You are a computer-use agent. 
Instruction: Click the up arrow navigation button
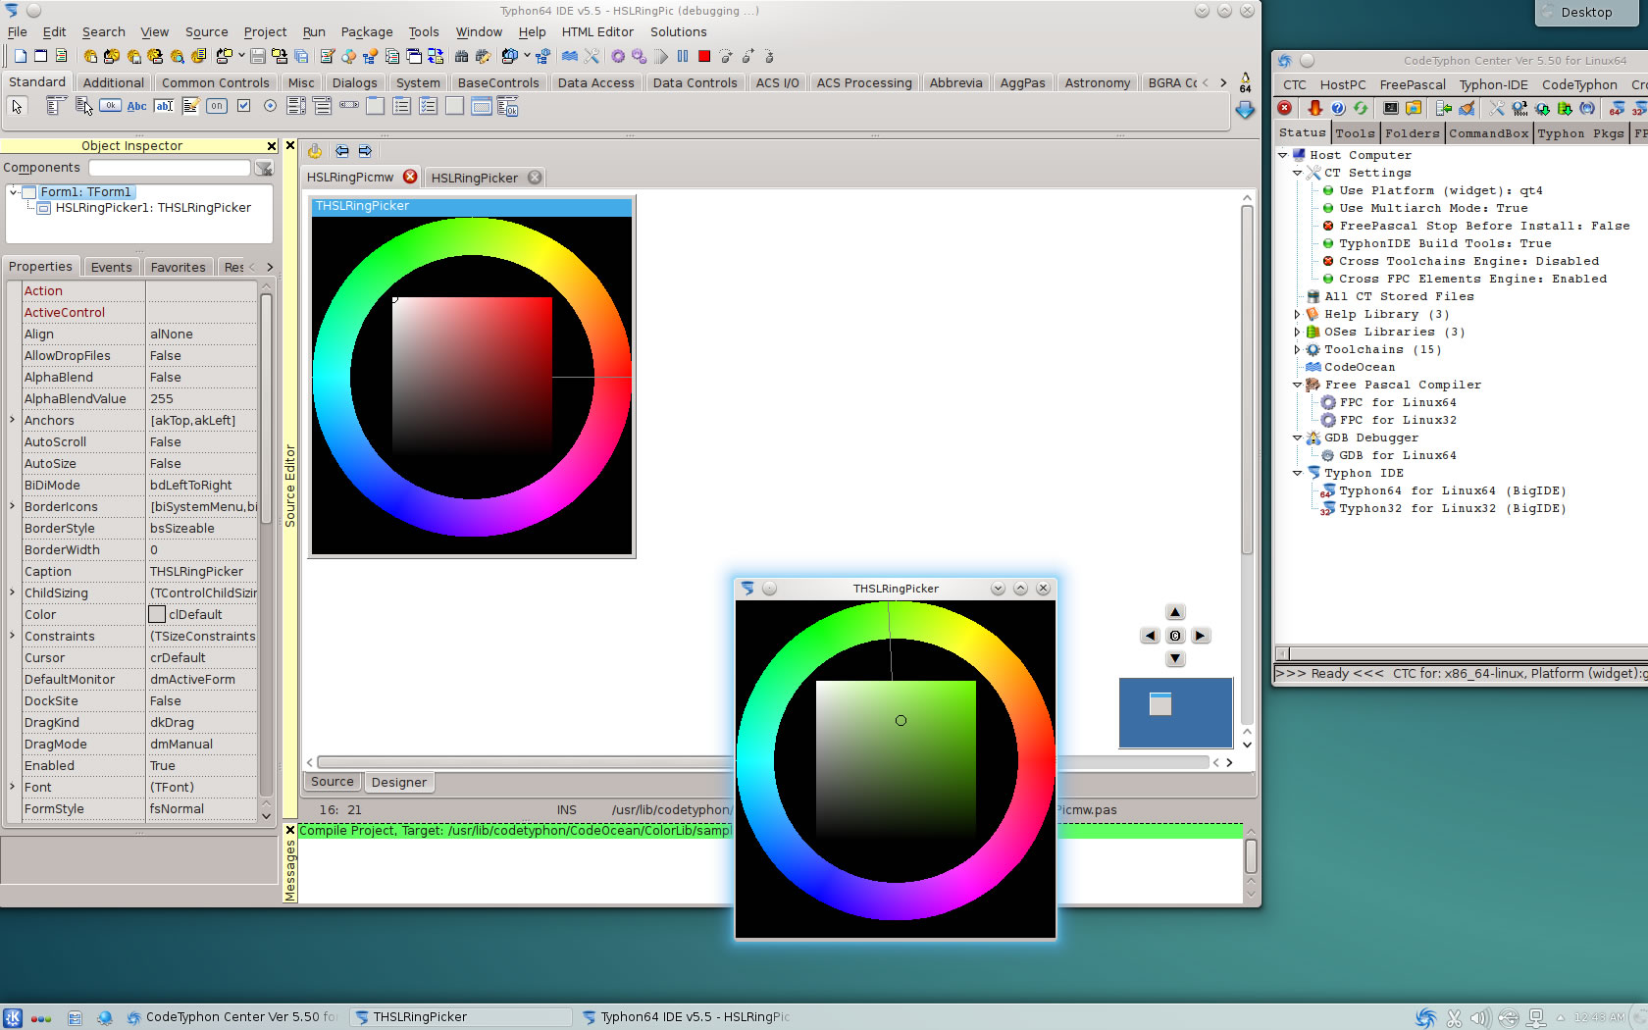pos(1175,612)
